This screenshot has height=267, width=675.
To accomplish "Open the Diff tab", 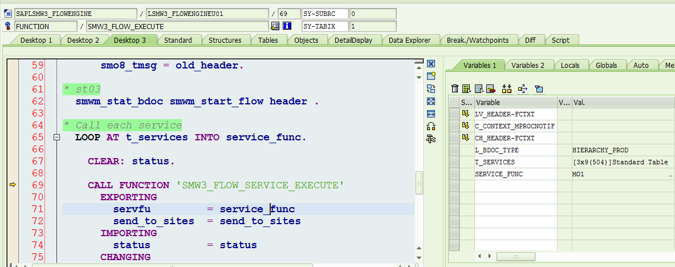I will coord(530,40).
